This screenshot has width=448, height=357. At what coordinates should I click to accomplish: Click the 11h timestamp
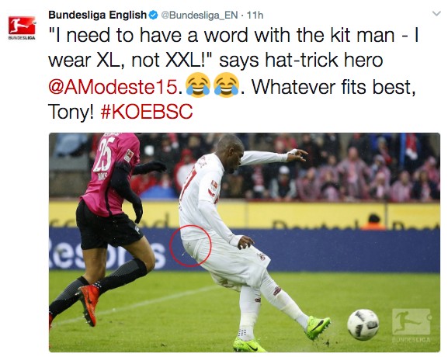255,16
